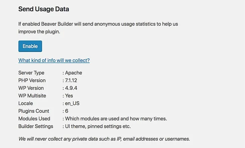This screenshot has width=245, height=148.
Task: Click the "en_US" locale value
Action: pyautogui.click(x=72, y=103)
